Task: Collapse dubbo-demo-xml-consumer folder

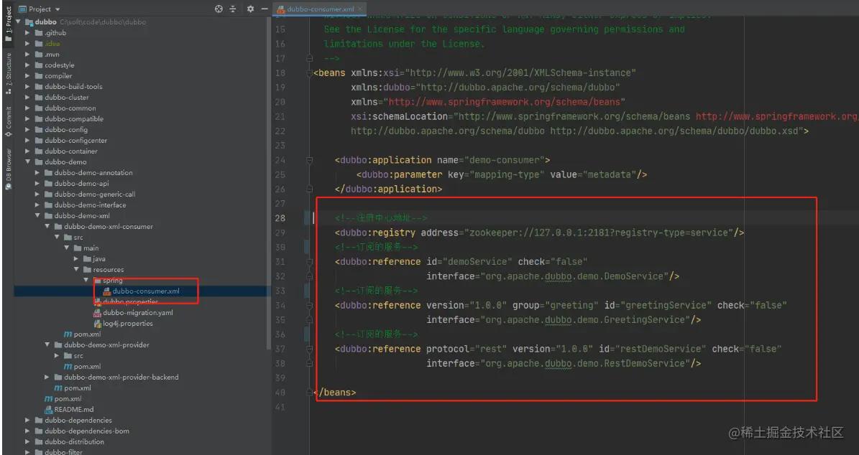Action: 47,226
